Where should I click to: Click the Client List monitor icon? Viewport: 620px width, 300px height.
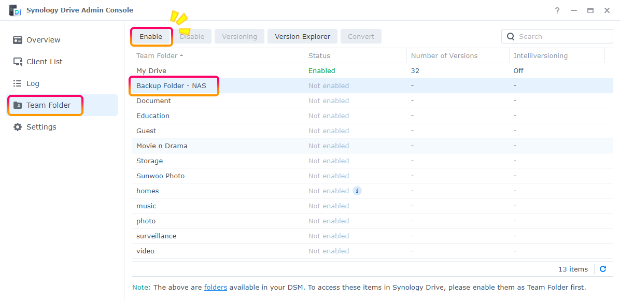coord(18,62)
